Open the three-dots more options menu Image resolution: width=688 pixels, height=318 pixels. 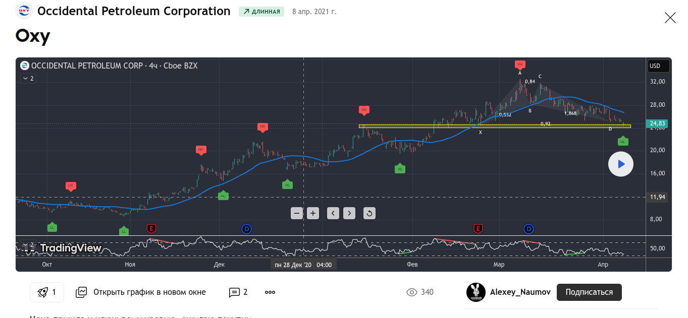270,292
